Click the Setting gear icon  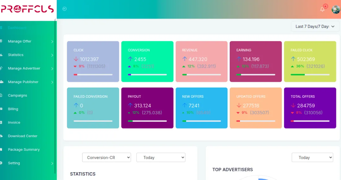pos(1,163)
